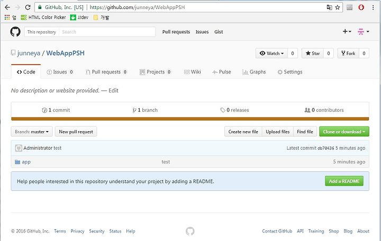
Task: Open the API footer link
Action: coord(300,231)
